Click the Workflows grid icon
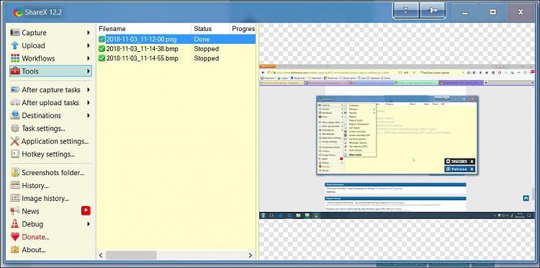Screen dimensions: 540x268 pos(15,58)
